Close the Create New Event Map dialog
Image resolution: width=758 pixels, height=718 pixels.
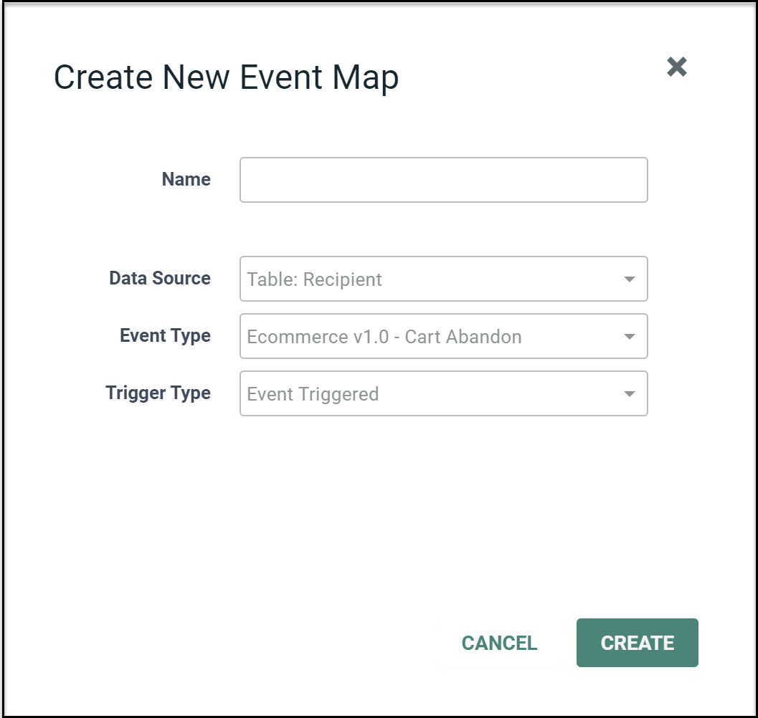(x=676, y=67)
